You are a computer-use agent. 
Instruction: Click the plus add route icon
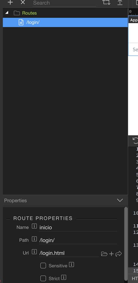(10, 2)
